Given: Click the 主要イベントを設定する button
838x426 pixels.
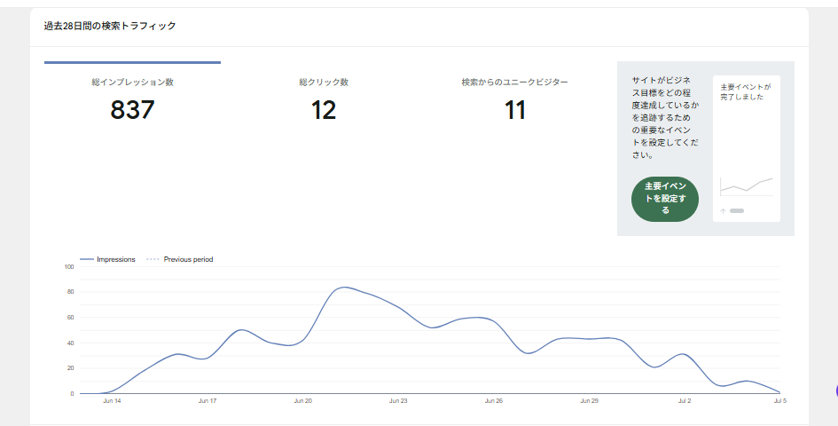Looking at the screenshot, I should pyautogui.click(x=665, y=199).
